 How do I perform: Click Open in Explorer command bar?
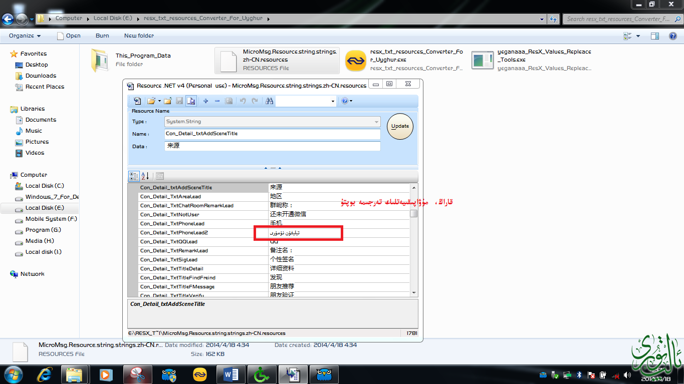[x=69, y=36]
